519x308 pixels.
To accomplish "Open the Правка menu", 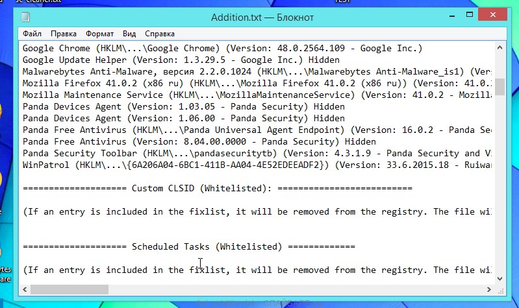I will [x=64, y=34].
